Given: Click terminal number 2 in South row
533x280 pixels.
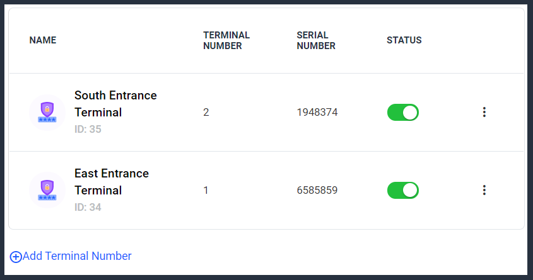Looking at the screenshot, I should [x=206, y=112].
